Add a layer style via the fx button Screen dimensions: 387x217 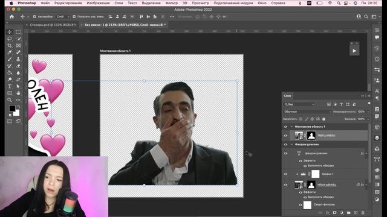[328, 213]
